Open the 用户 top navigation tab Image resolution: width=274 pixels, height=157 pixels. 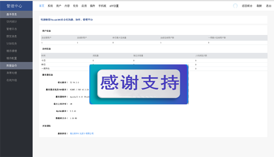click(x=59, y=6)
